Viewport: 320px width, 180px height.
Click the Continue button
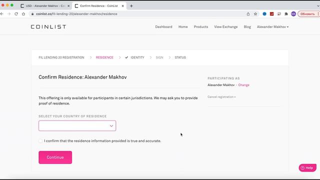55,157
